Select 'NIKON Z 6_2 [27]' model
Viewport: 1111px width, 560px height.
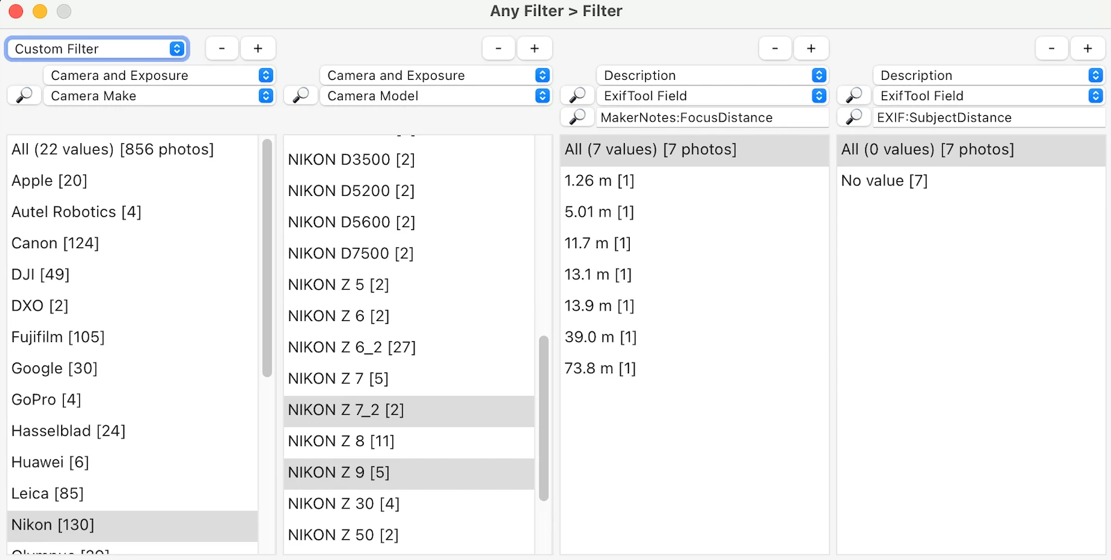(409, 347)
